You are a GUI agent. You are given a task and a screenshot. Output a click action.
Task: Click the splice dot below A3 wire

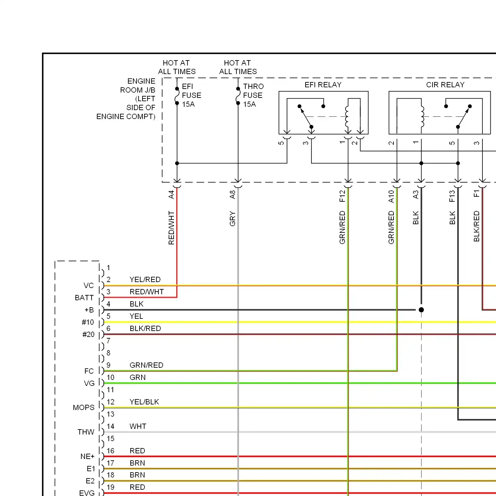421,310
